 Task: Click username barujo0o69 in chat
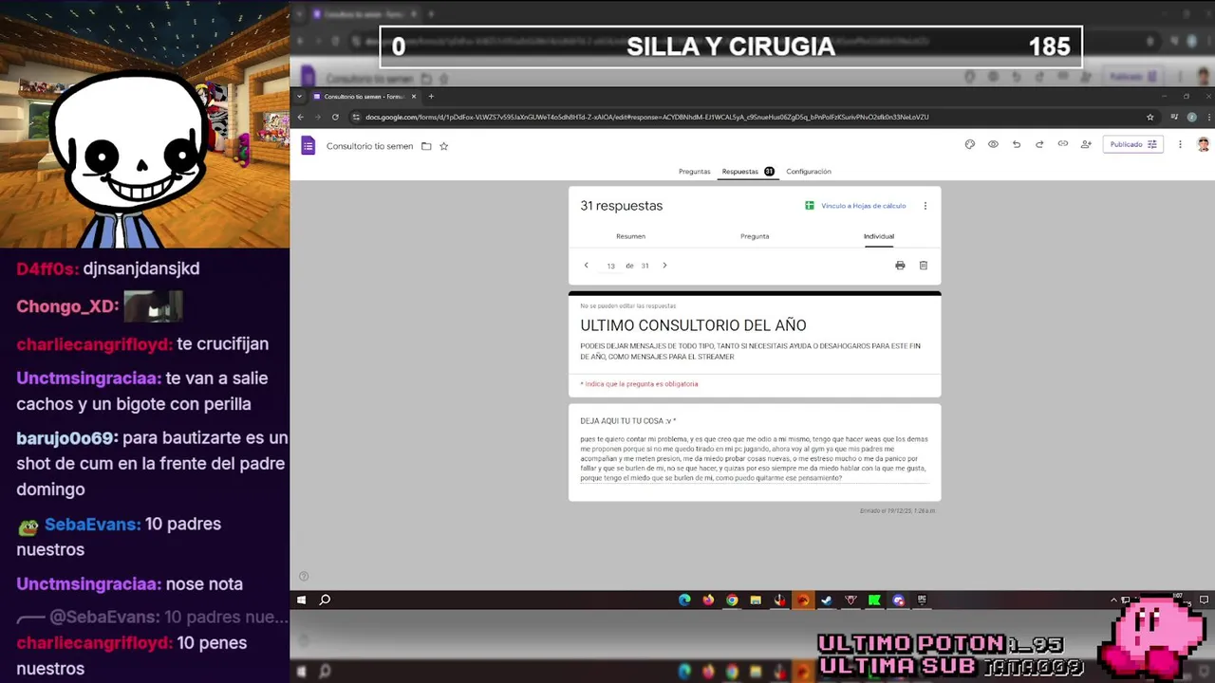tap(66, 438)
